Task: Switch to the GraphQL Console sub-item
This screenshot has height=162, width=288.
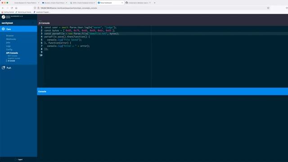Action: 14,58
